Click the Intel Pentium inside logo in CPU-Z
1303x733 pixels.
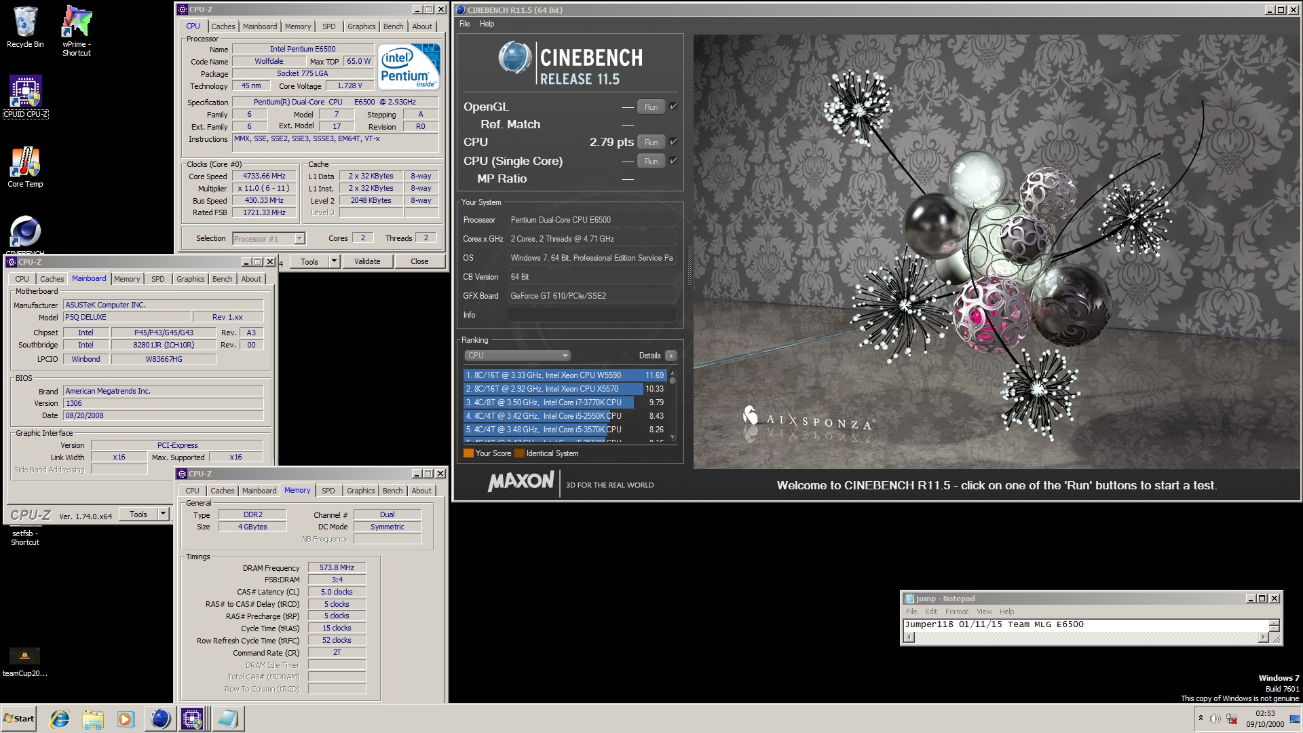409,67
